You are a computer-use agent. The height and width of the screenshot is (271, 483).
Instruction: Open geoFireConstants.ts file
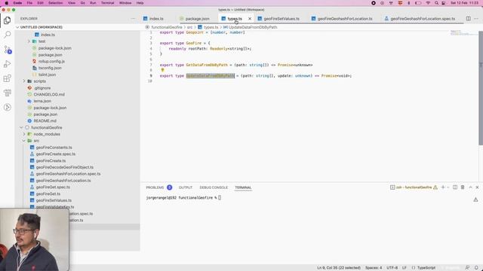54,148
